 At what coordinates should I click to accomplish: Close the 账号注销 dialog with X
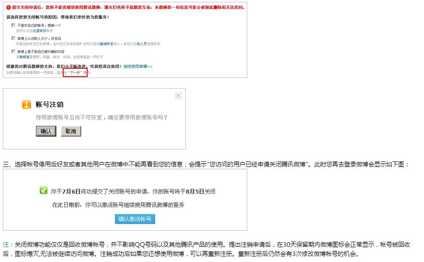178,96
